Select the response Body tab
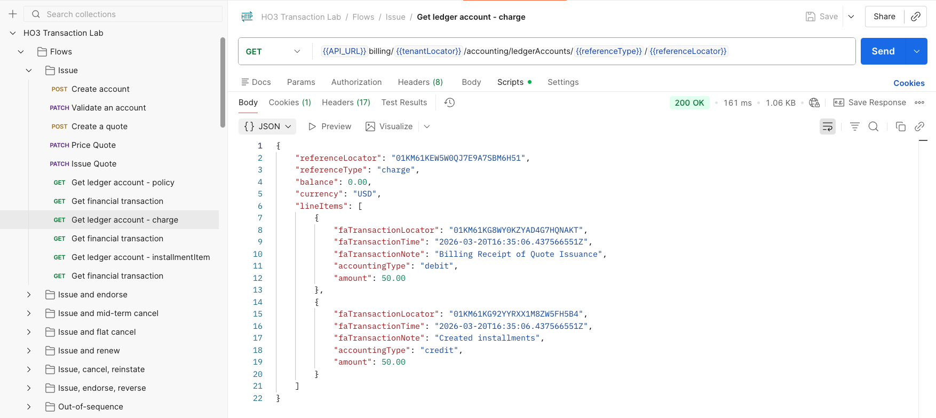Image resolution: width=936 pixels, height=418 pixels. click(248, 102)
